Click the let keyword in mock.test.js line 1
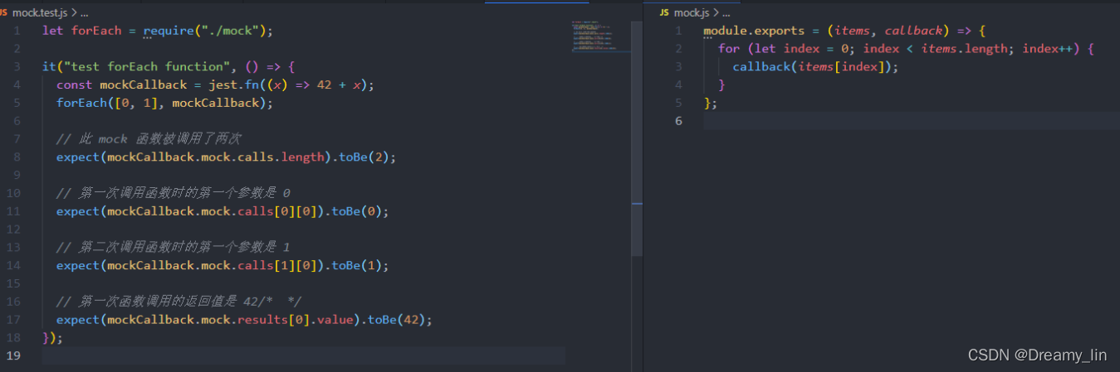1120x372 pixels. click(52, 31)
